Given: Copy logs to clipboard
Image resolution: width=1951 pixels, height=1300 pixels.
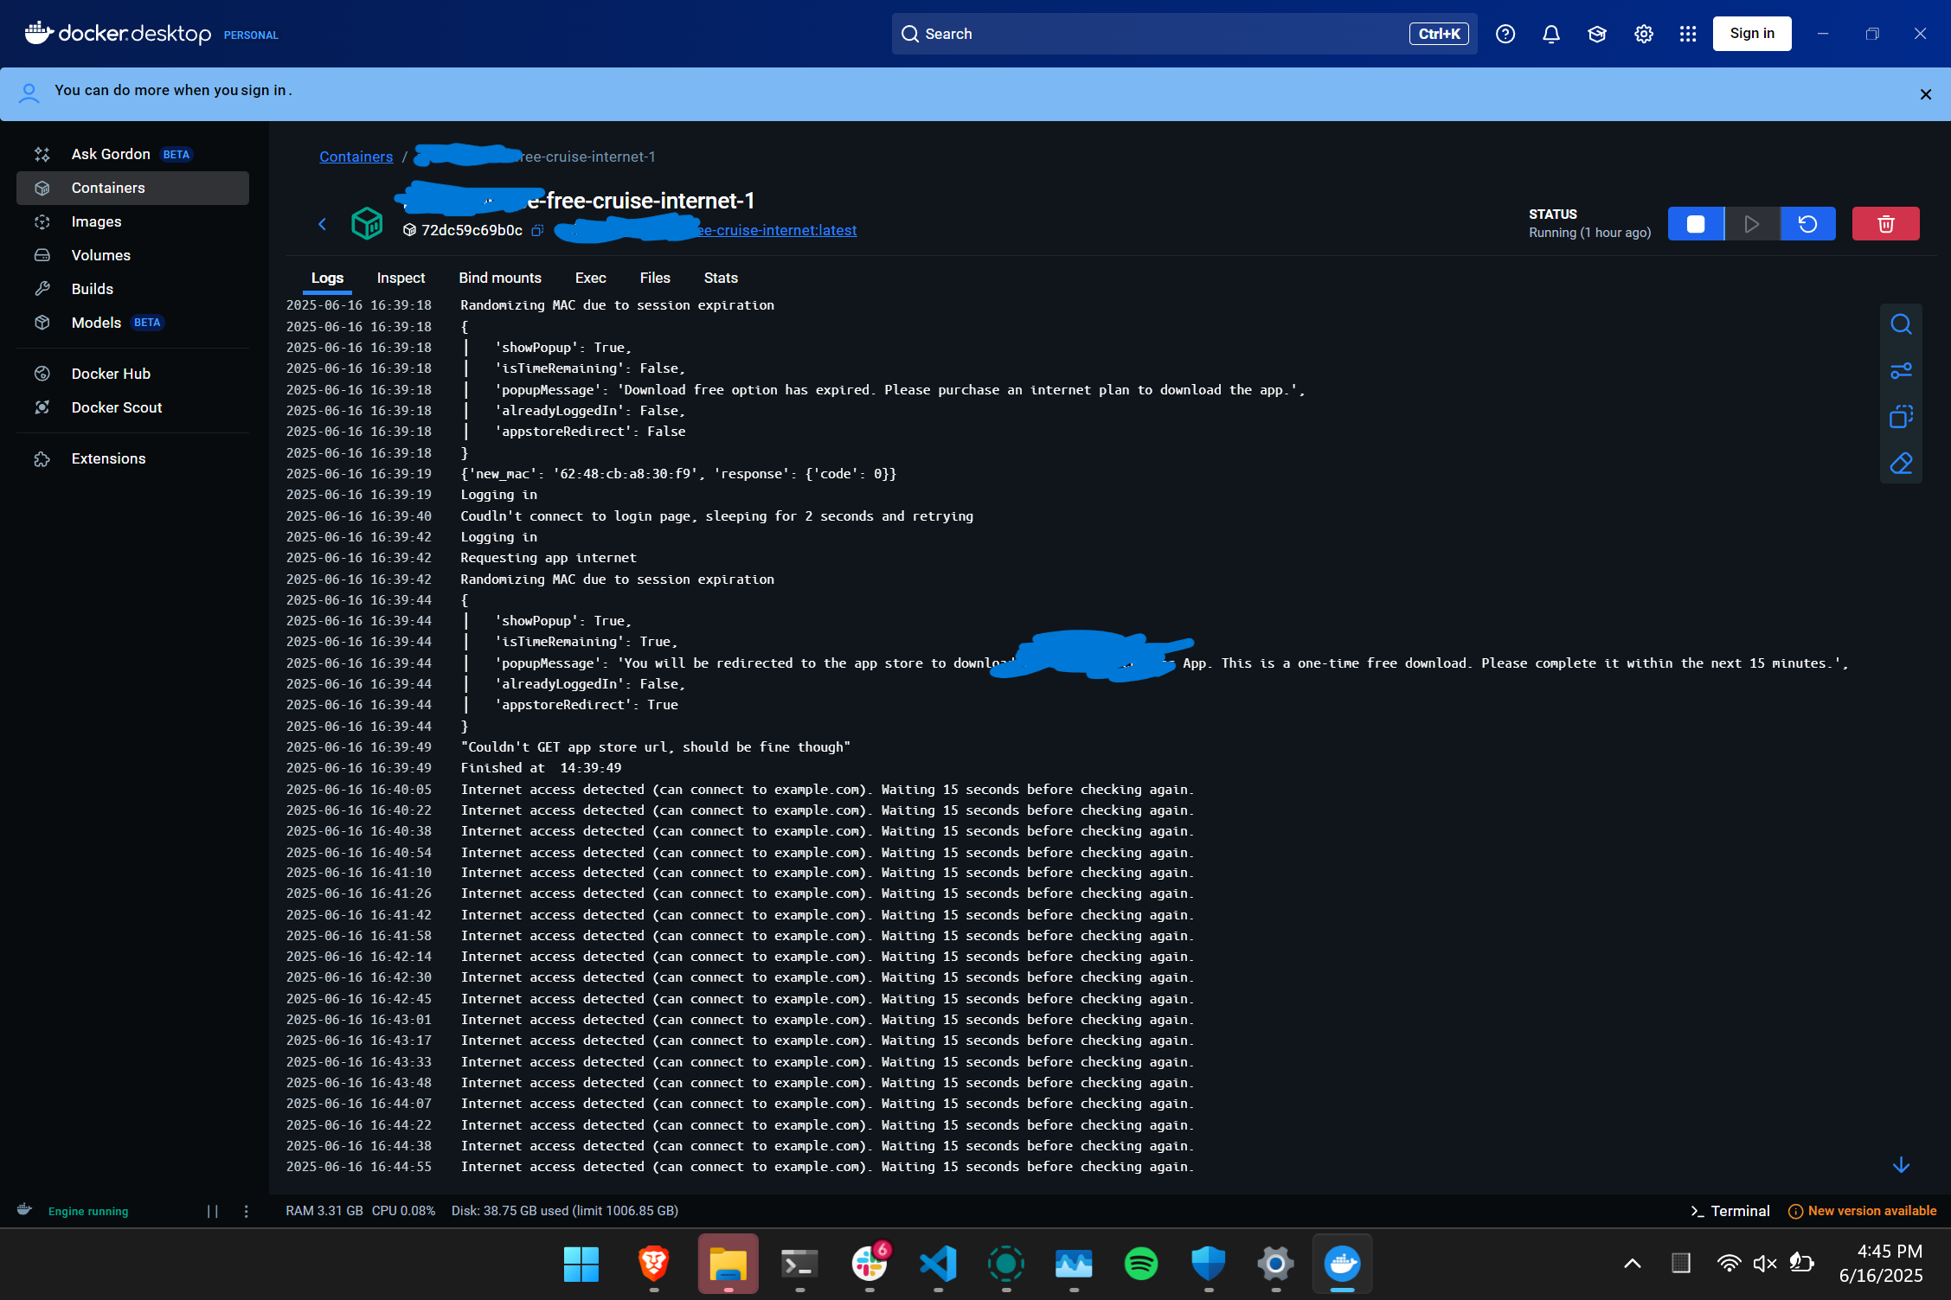Looking at the screenshot, I should [x=1901, y=417].
